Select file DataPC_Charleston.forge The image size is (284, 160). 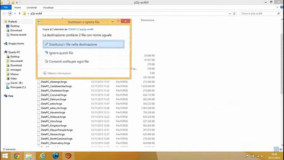click(x=55, y=91)
